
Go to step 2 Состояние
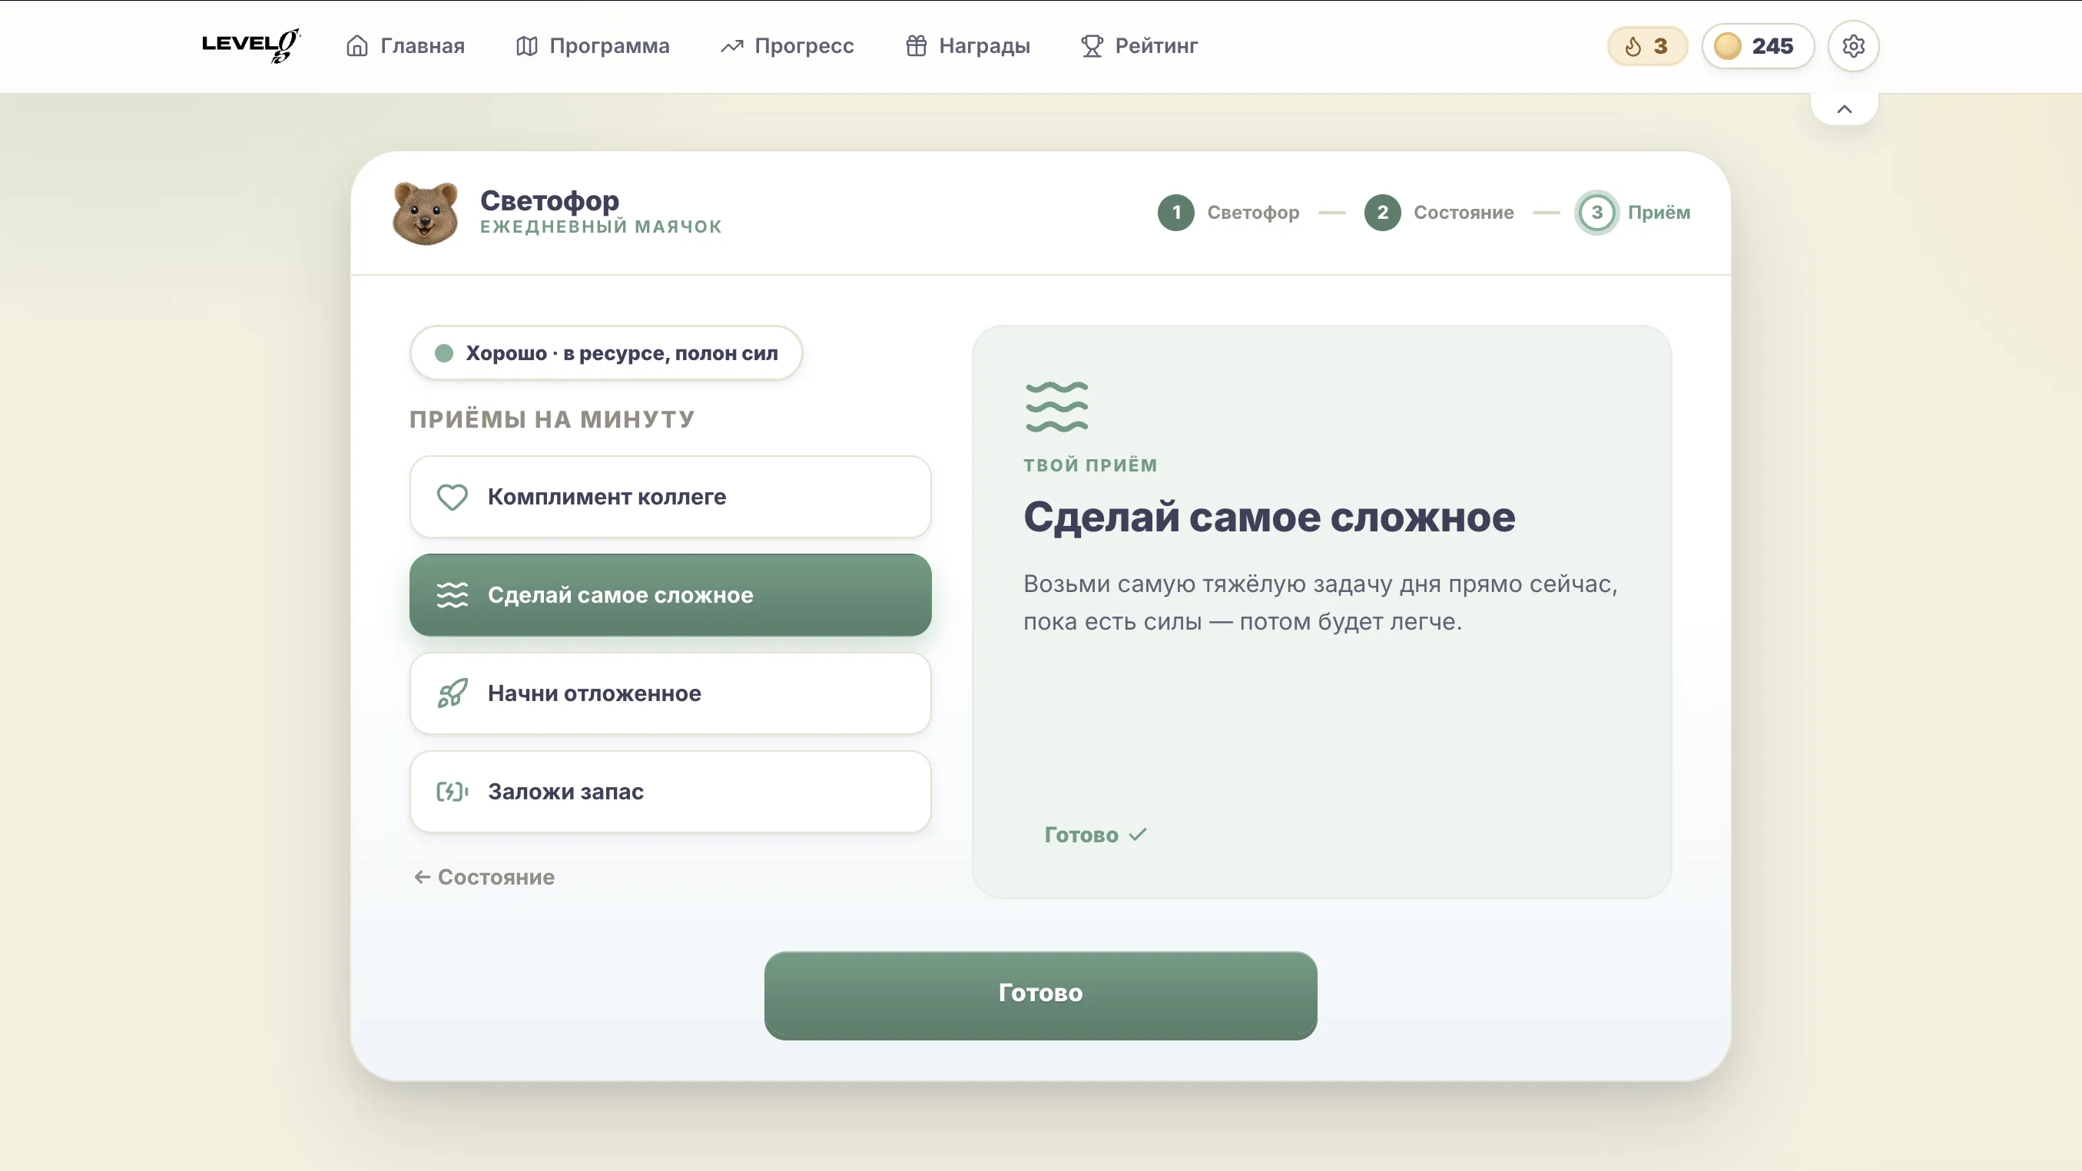coord(1439,213)
